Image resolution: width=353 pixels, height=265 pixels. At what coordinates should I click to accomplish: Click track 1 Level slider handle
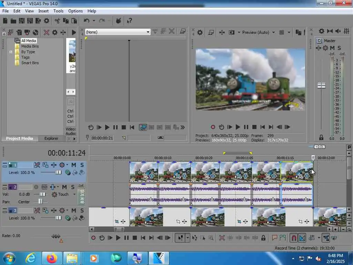[58, 173]
